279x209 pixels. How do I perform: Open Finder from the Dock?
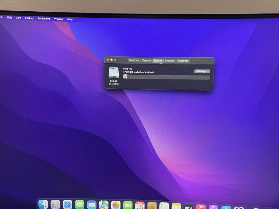coord(43,205)
